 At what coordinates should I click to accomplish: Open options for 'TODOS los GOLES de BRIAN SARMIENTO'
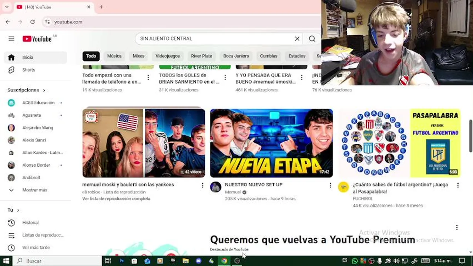(225, 78)
